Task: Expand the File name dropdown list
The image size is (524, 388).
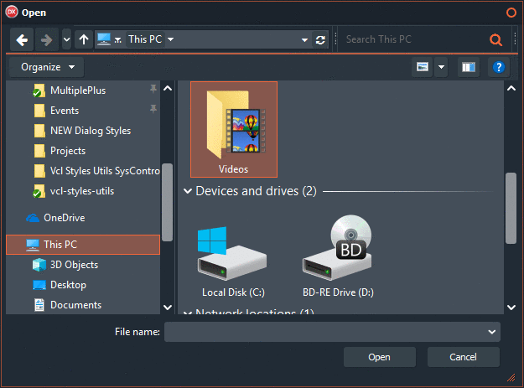Action: [x=491, y=332]
